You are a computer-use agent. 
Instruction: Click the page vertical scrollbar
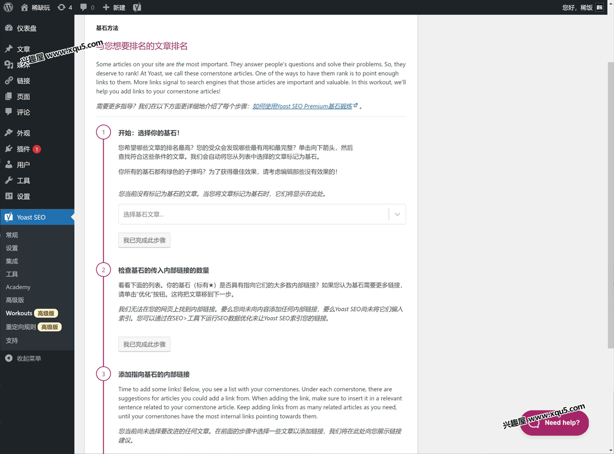(610, 204)
